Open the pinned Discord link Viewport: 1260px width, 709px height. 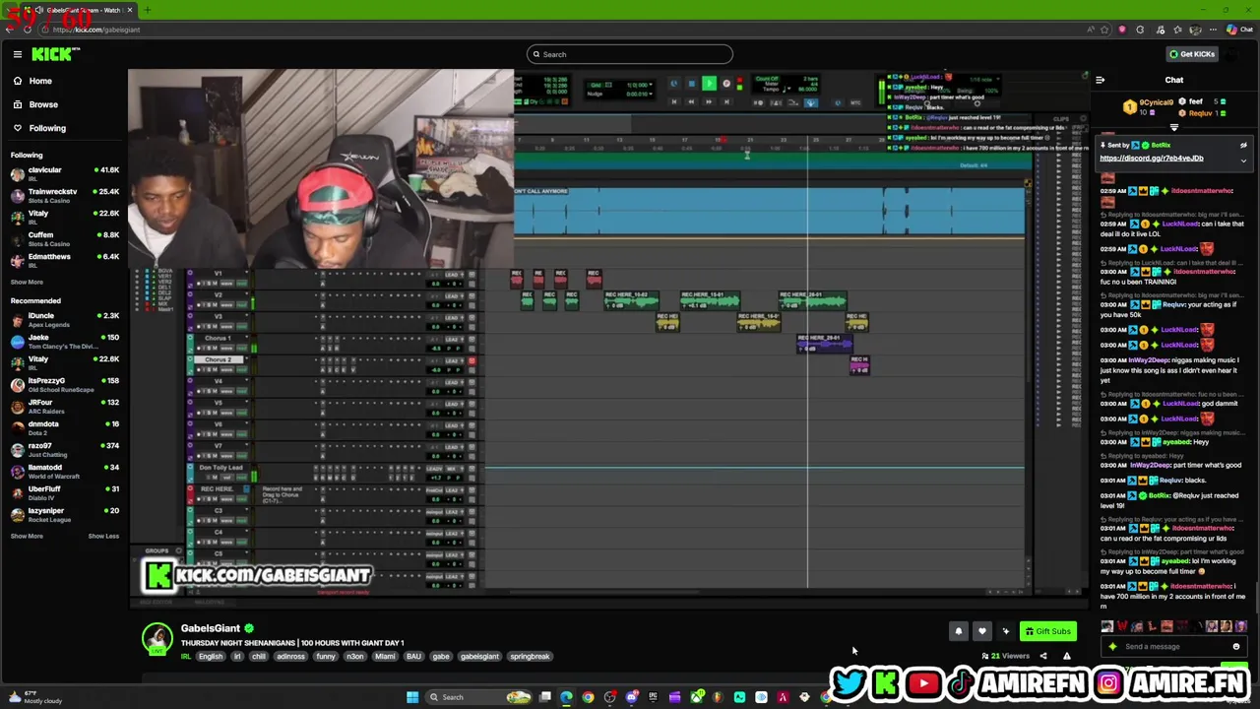(1151, 159)
